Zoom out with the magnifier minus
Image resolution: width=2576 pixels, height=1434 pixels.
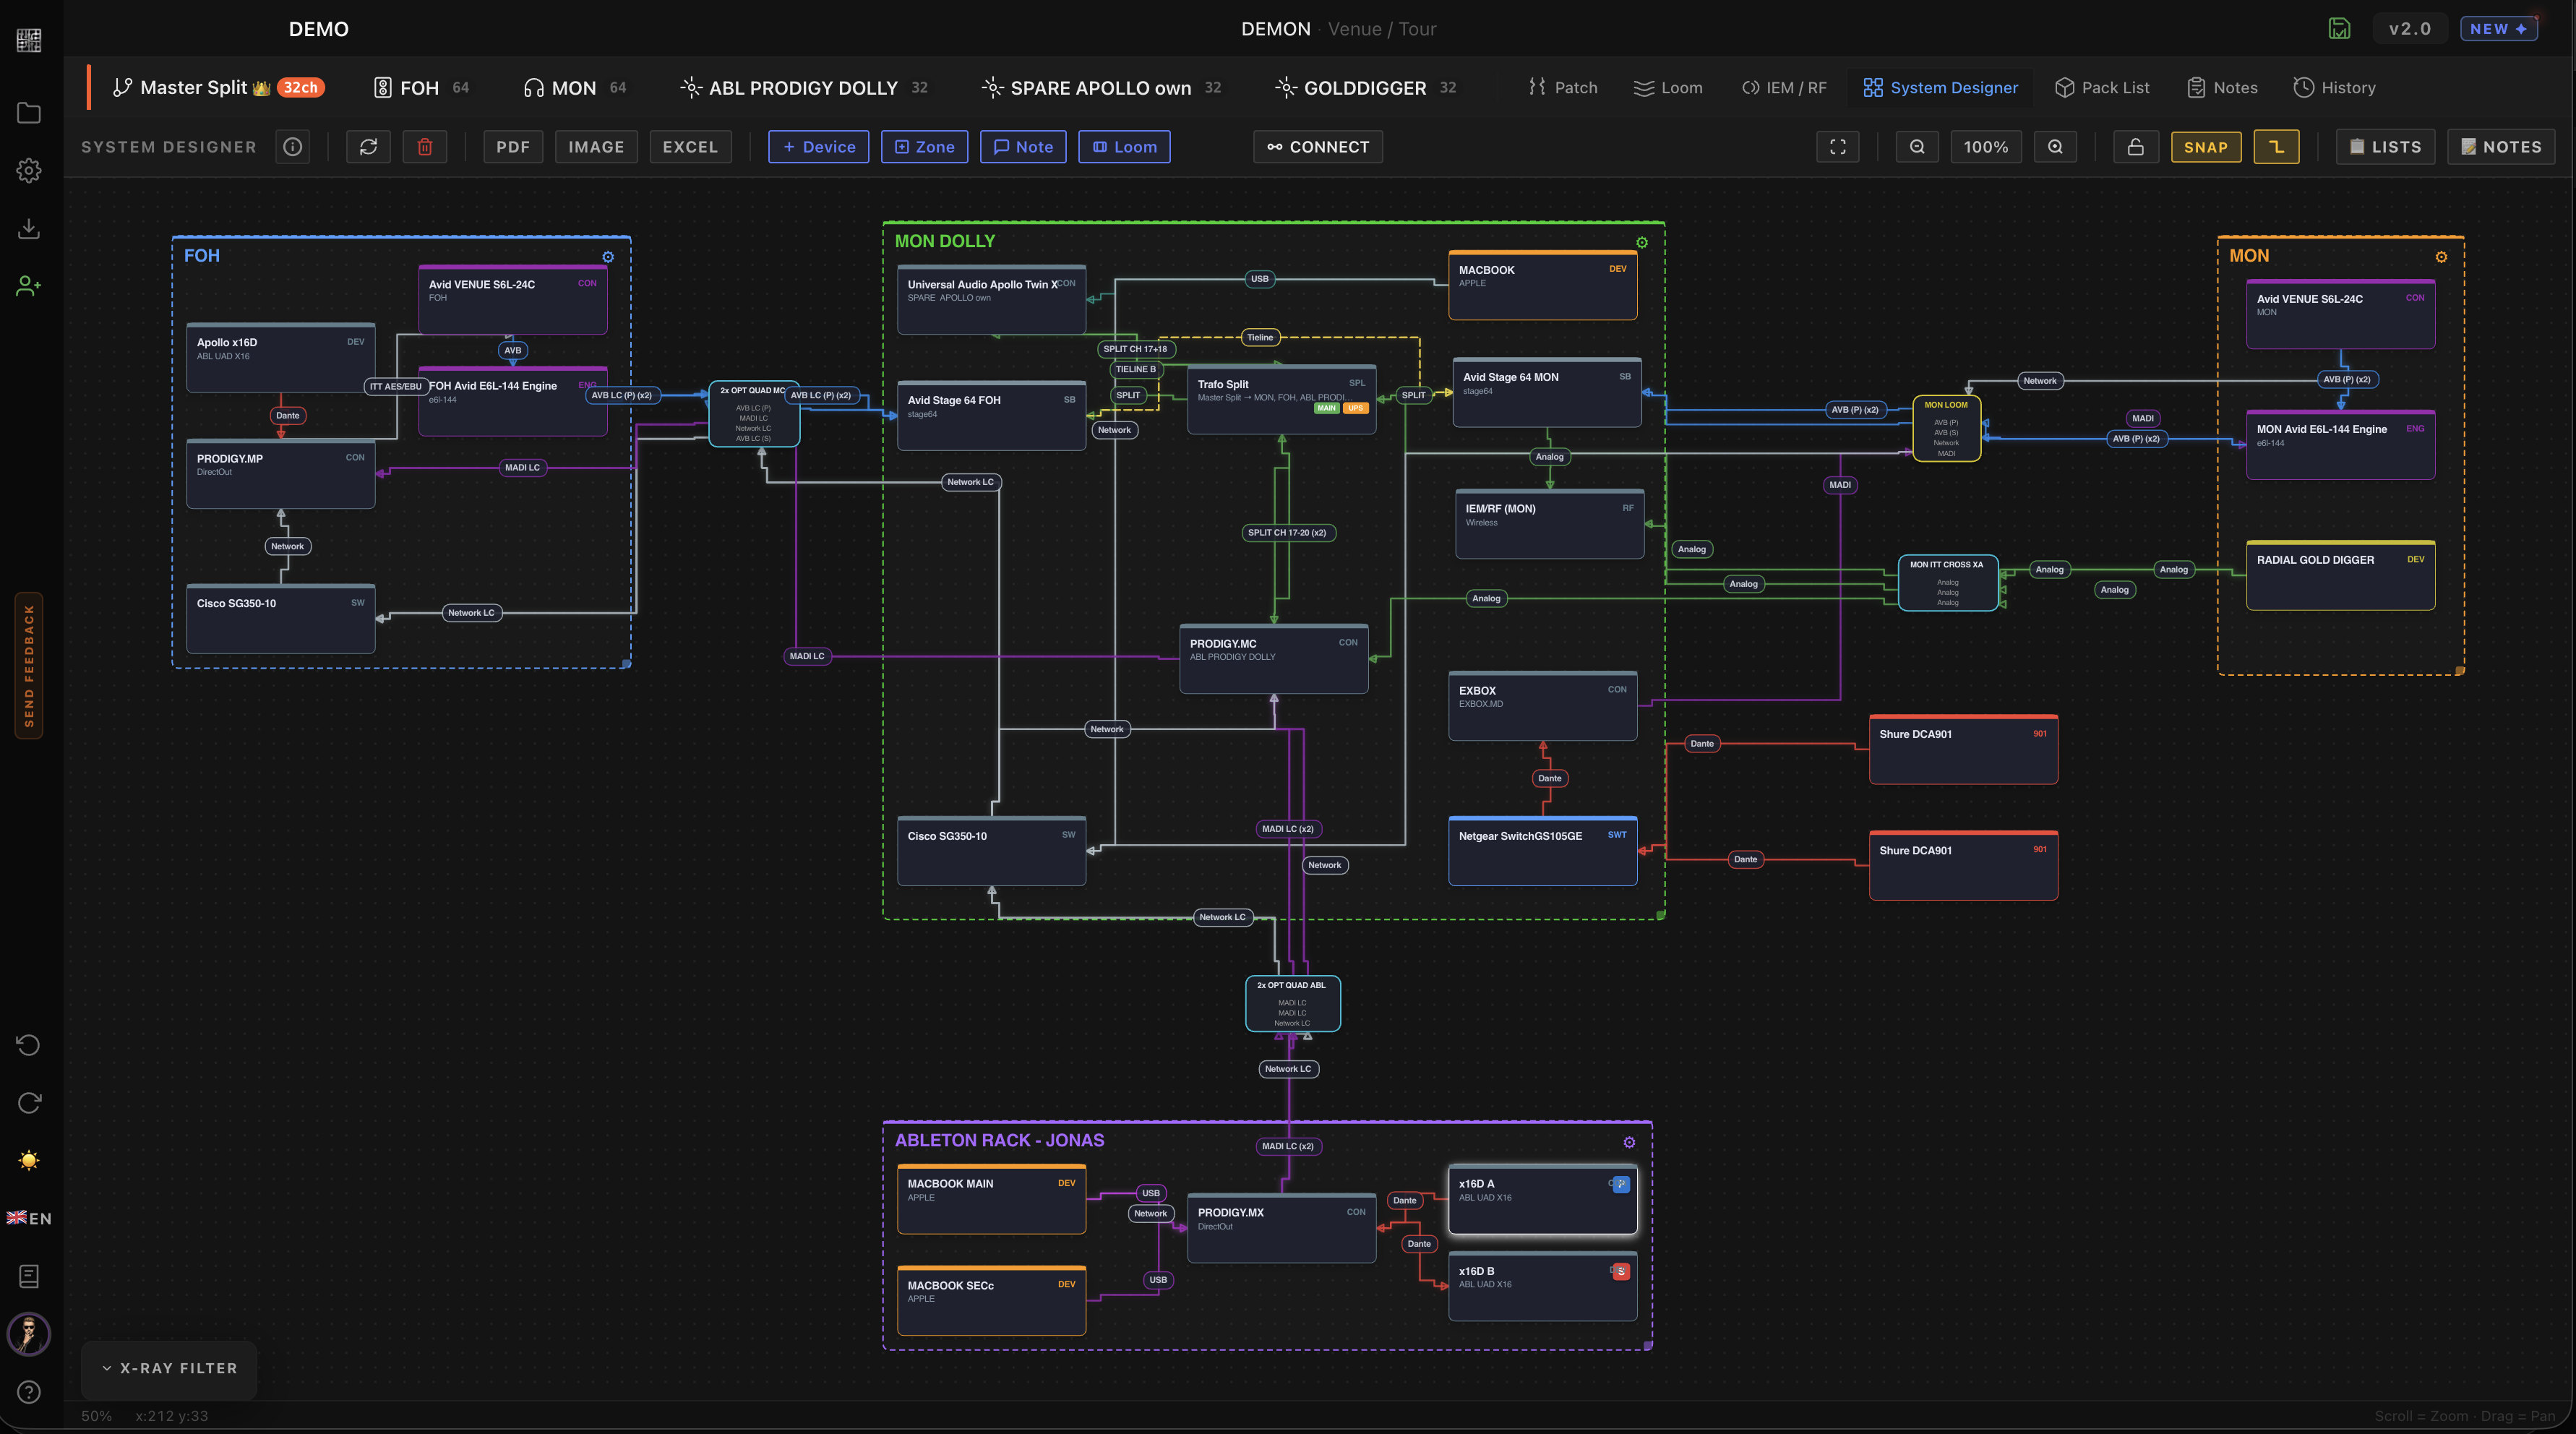1917,147
